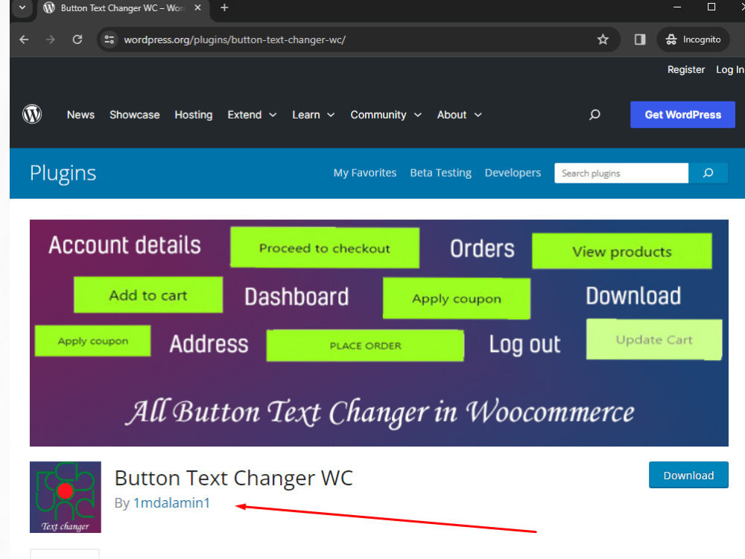Open a new tab with the plus icon

(x=224, y=7)
